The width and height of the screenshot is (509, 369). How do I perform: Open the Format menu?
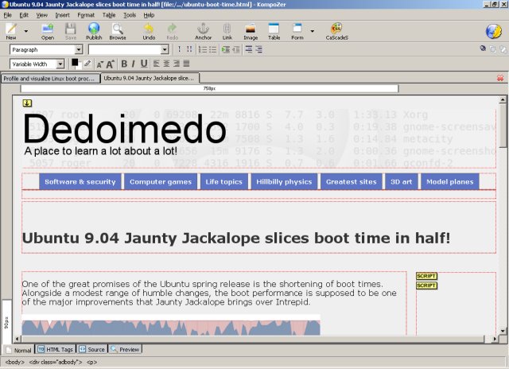coord(86,15)
